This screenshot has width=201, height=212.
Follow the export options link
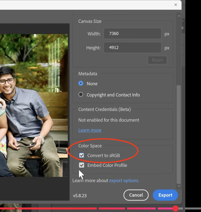(124, 181)
